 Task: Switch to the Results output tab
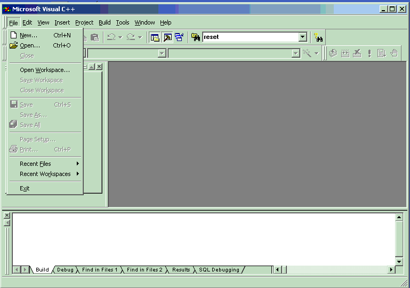click(x=181, y=270)
